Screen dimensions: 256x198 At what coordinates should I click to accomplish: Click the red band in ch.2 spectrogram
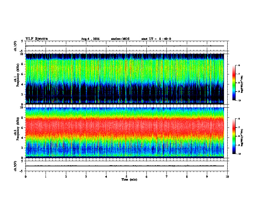coord(124,126)
